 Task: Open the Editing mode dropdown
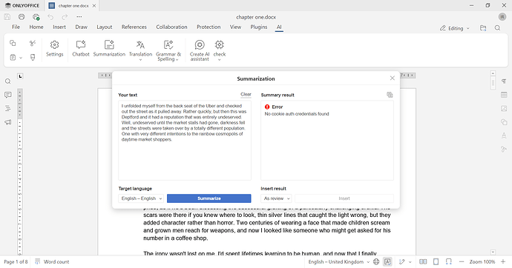(455, 28)
